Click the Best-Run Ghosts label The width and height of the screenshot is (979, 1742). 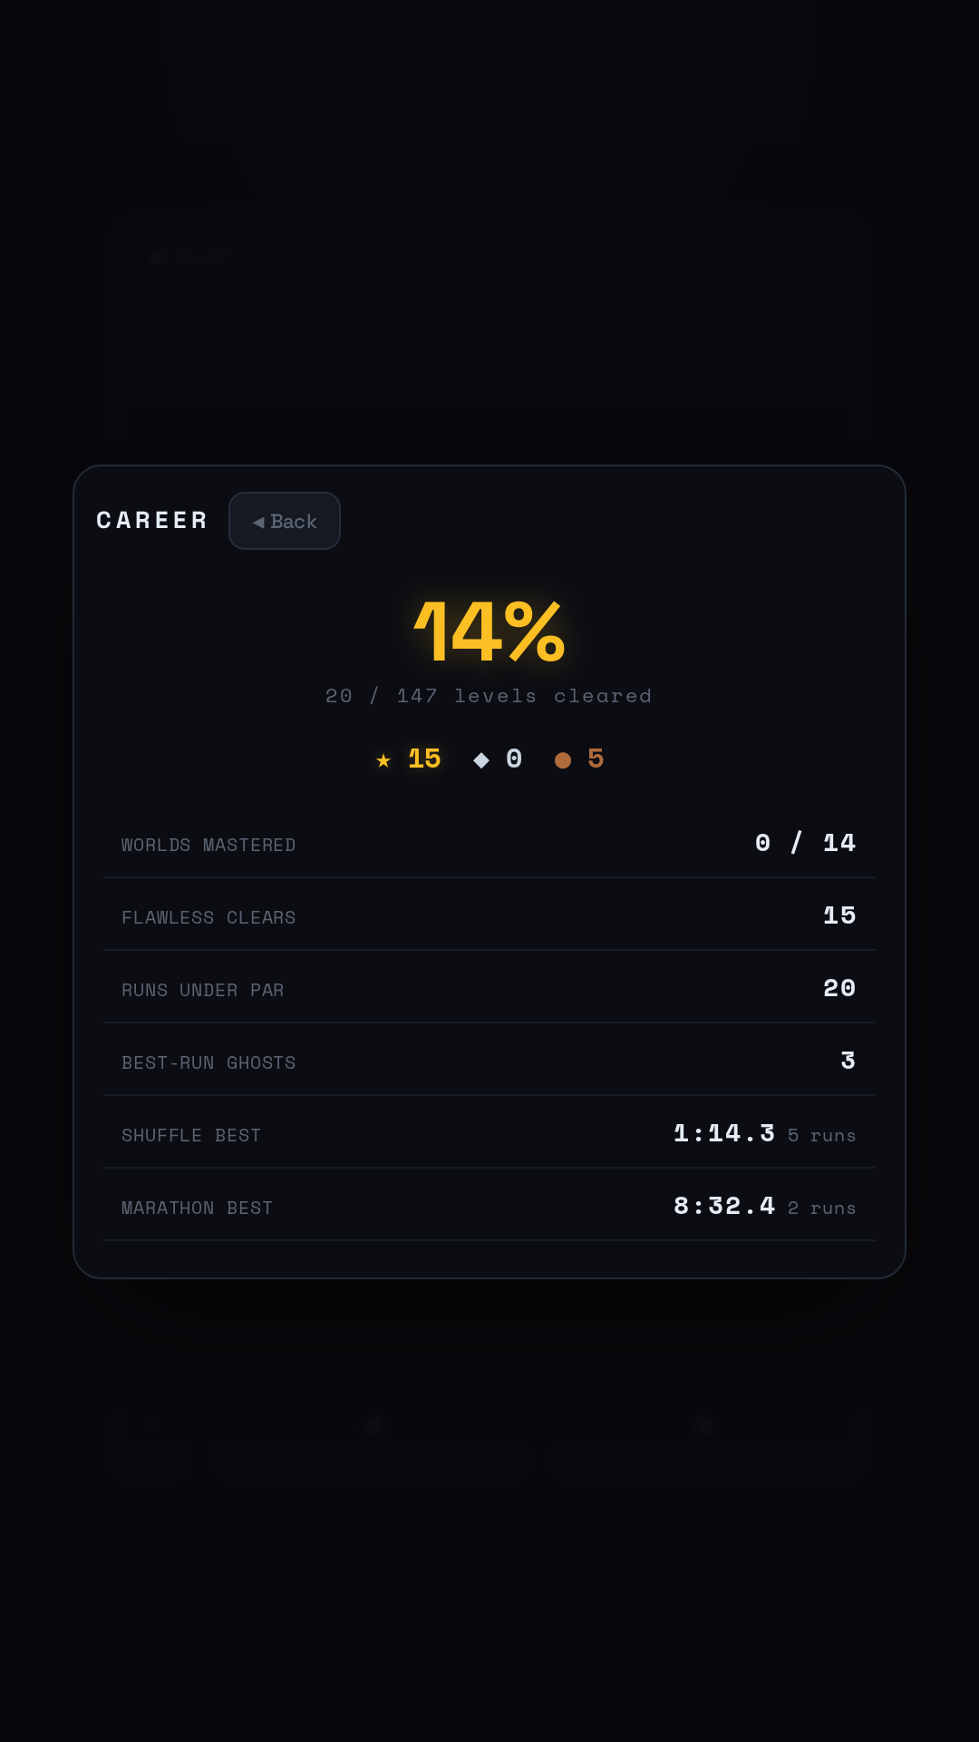tap(208, 1062)
